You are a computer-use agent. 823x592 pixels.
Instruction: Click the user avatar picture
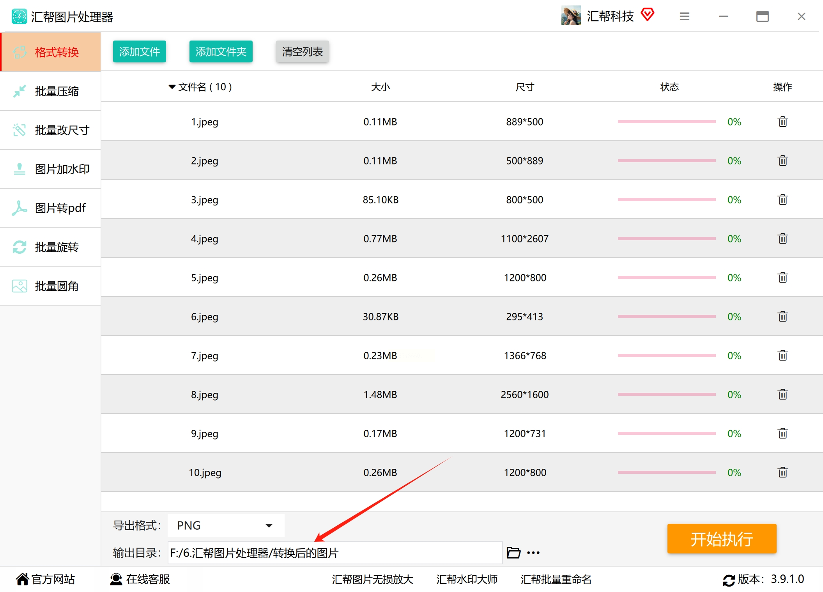(x=571, y=16)
